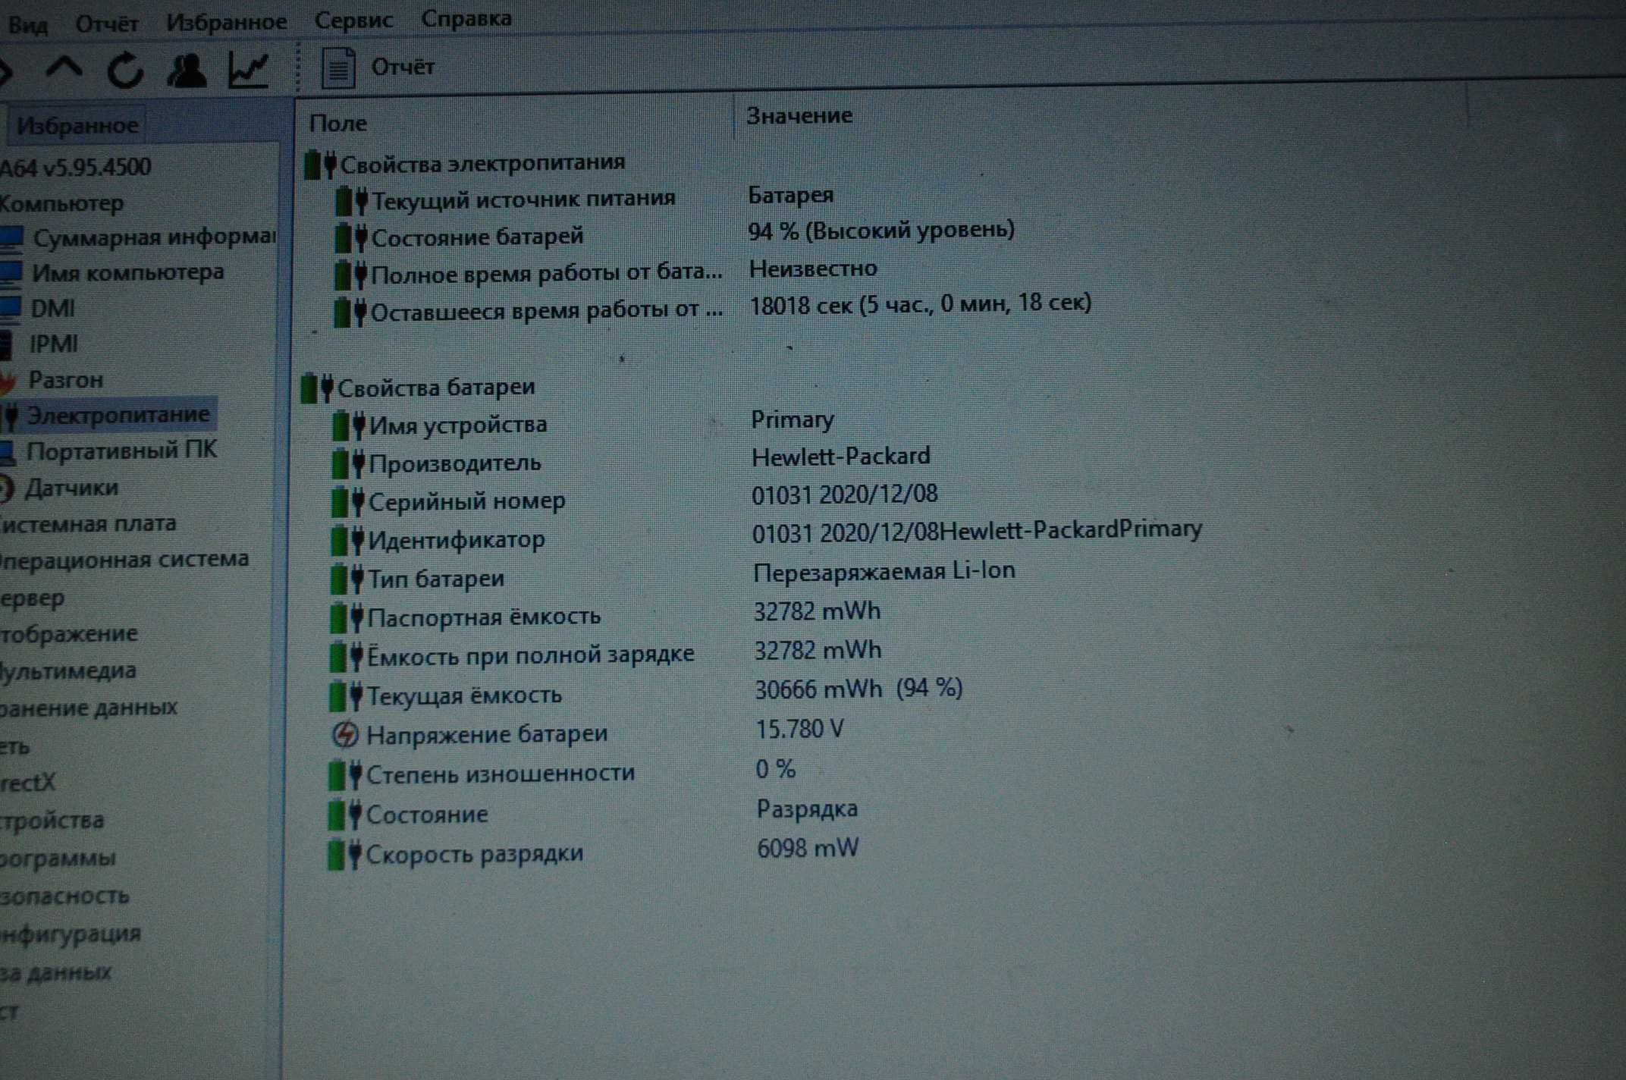
Task: Select the value 94 % (Высокий уровень)
Action: [x=881, y=230]
